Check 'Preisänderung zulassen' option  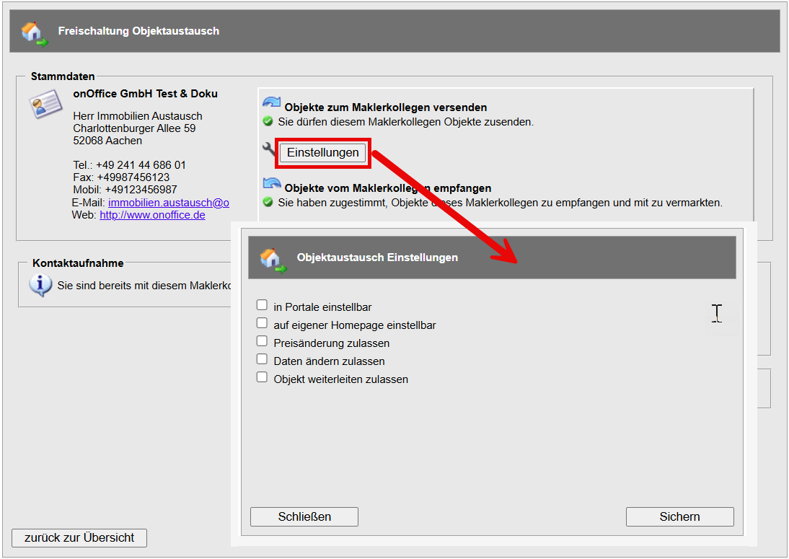(x=262, y=341)
